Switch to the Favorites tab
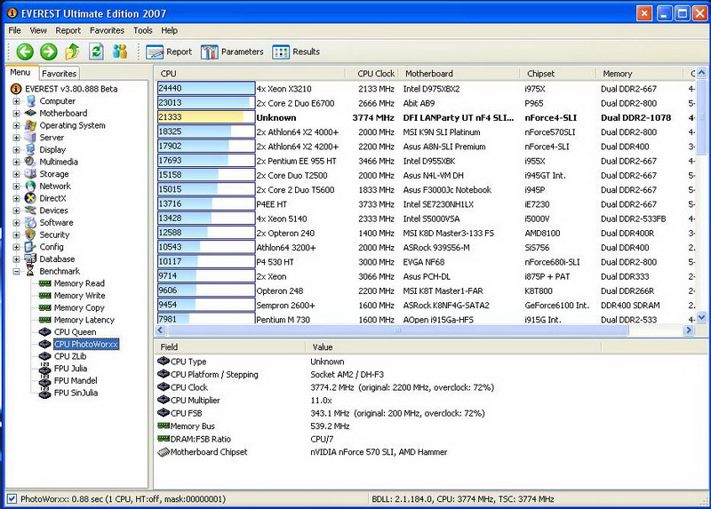 tap(59, 74)
